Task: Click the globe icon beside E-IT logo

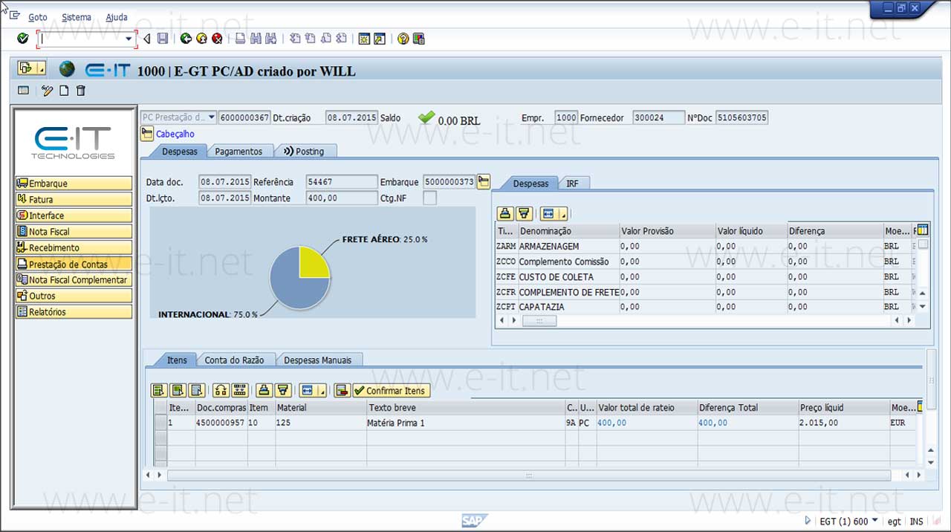Action: click(x=67, y=69)
